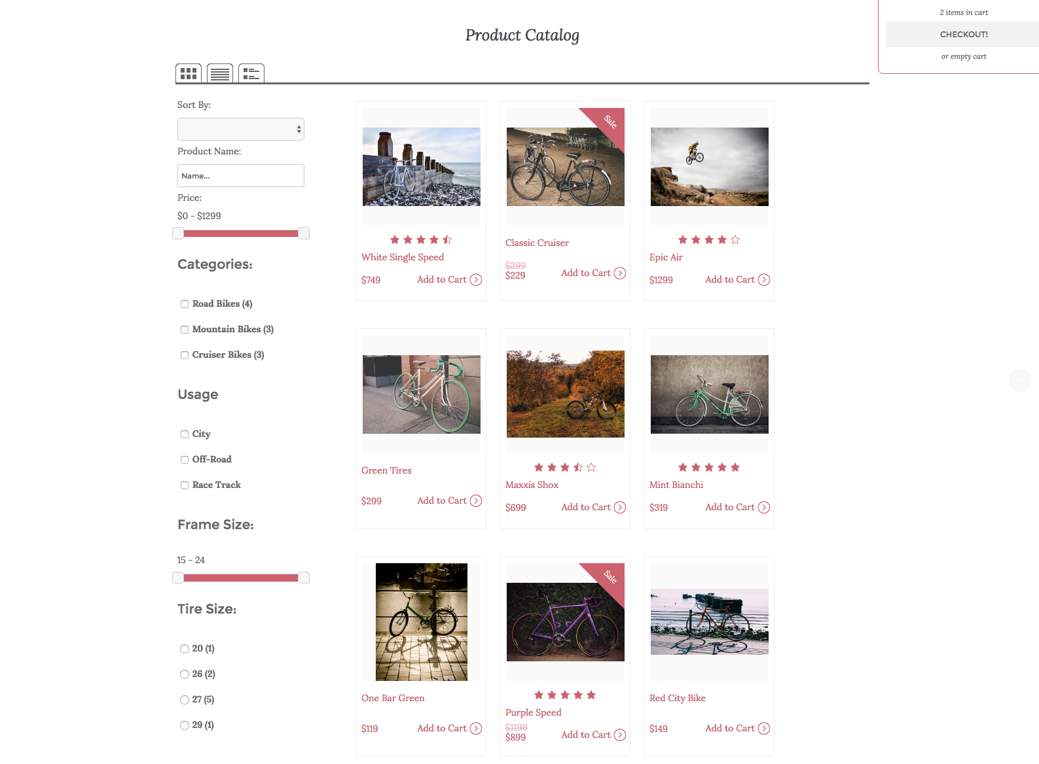Switch to grid view layout
The image size is (1039, 764).
[x=189, y=73]
